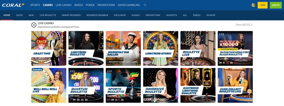
Task: Open Live Casino in top navigation
Action: coord(64,5)
